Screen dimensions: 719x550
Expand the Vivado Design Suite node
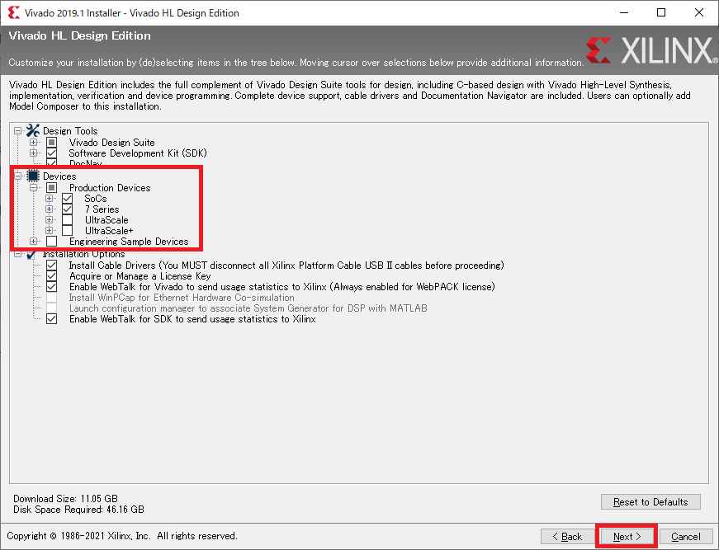[34, 143]
